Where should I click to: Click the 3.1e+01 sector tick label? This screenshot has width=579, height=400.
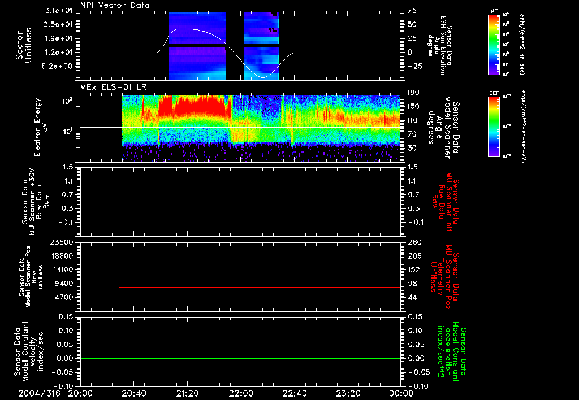pyautogui.click(x=59, y=11)
